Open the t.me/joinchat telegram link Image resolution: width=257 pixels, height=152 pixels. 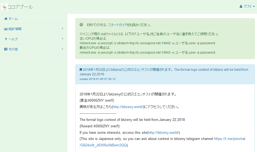coord(163,142)
